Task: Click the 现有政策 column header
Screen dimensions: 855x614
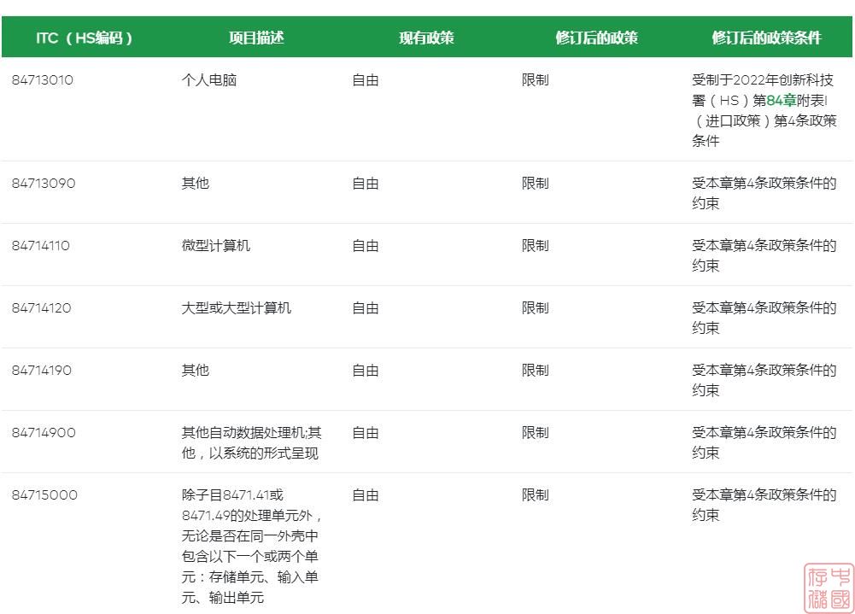Action: click(x=426, y=38)
